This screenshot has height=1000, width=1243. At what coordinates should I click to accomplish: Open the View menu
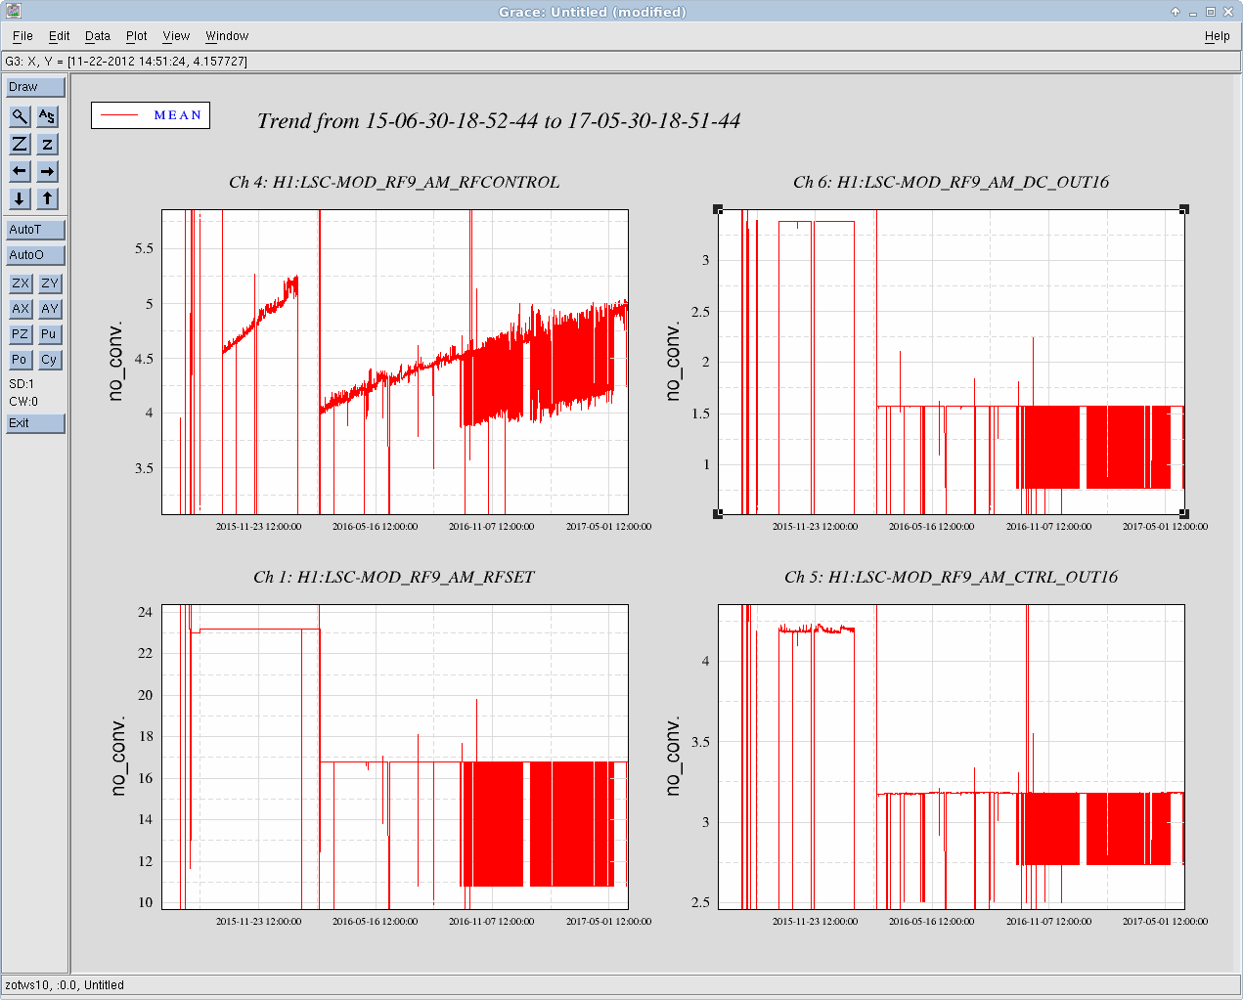(176, 36)
